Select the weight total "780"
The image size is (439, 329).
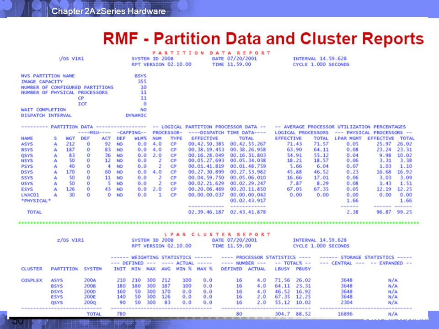(x=121, y=314)
